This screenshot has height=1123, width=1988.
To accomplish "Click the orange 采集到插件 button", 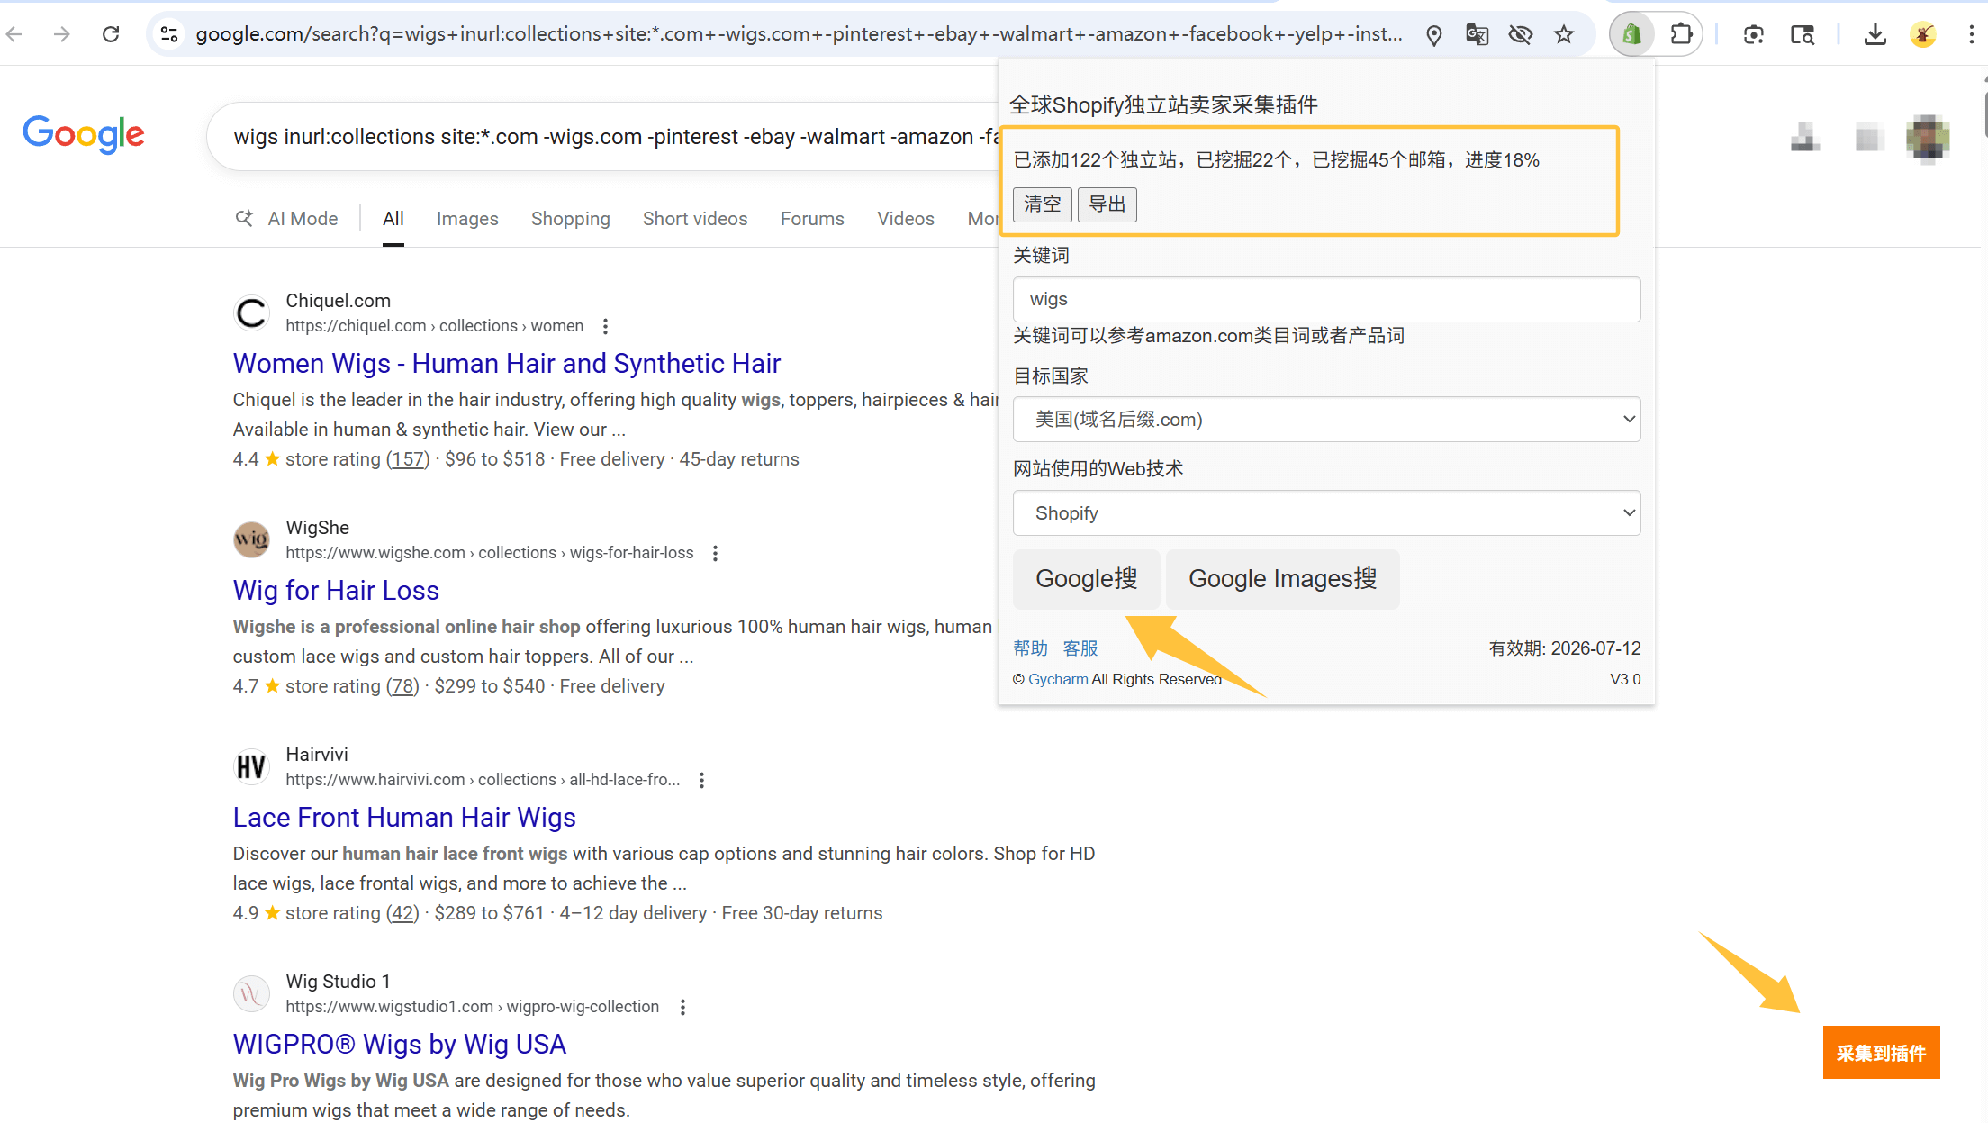I will point(1881,1052).
